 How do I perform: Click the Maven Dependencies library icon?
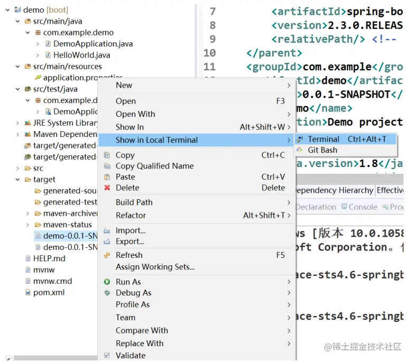(28, 134)
